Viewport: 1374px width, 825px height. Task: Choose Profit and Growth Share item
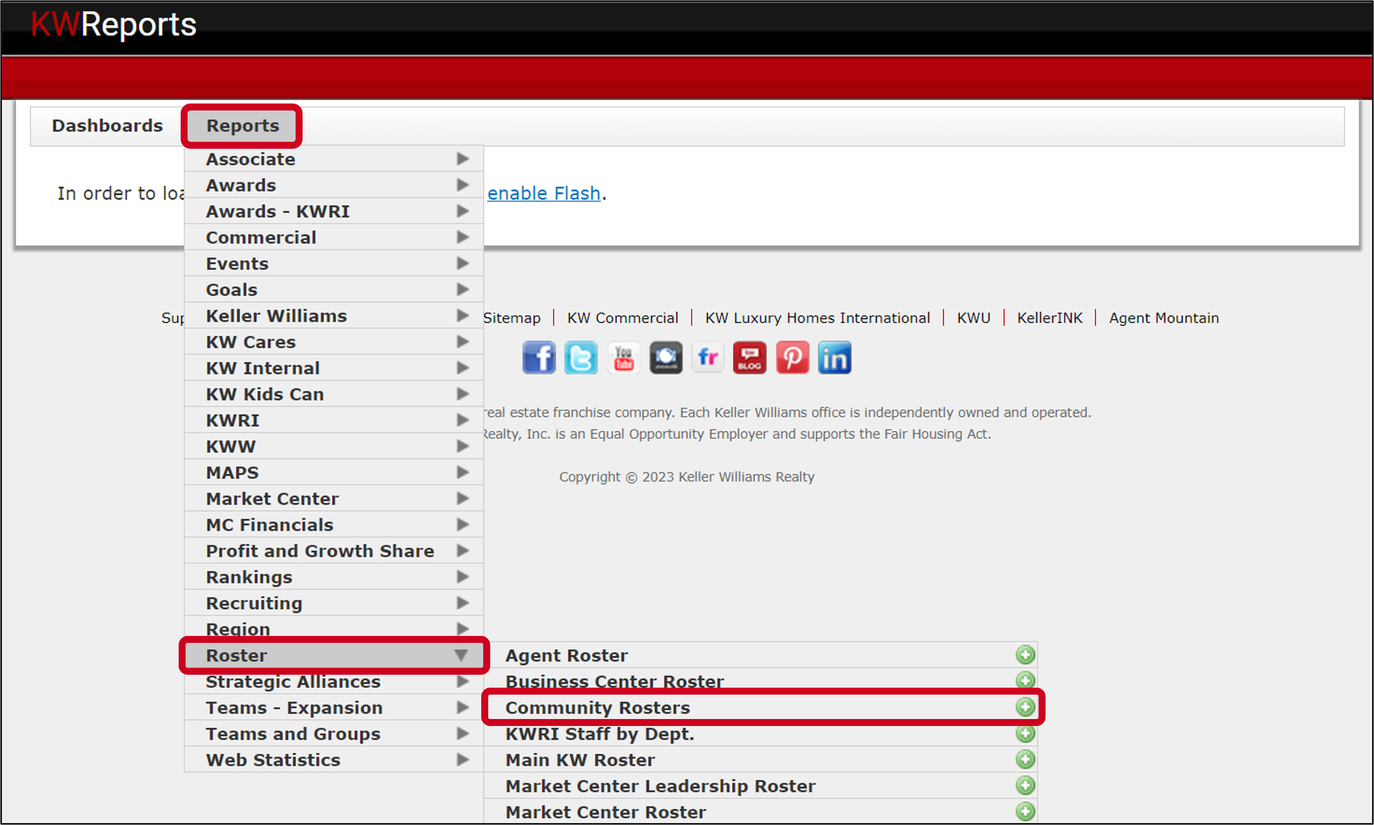[334, 551]
